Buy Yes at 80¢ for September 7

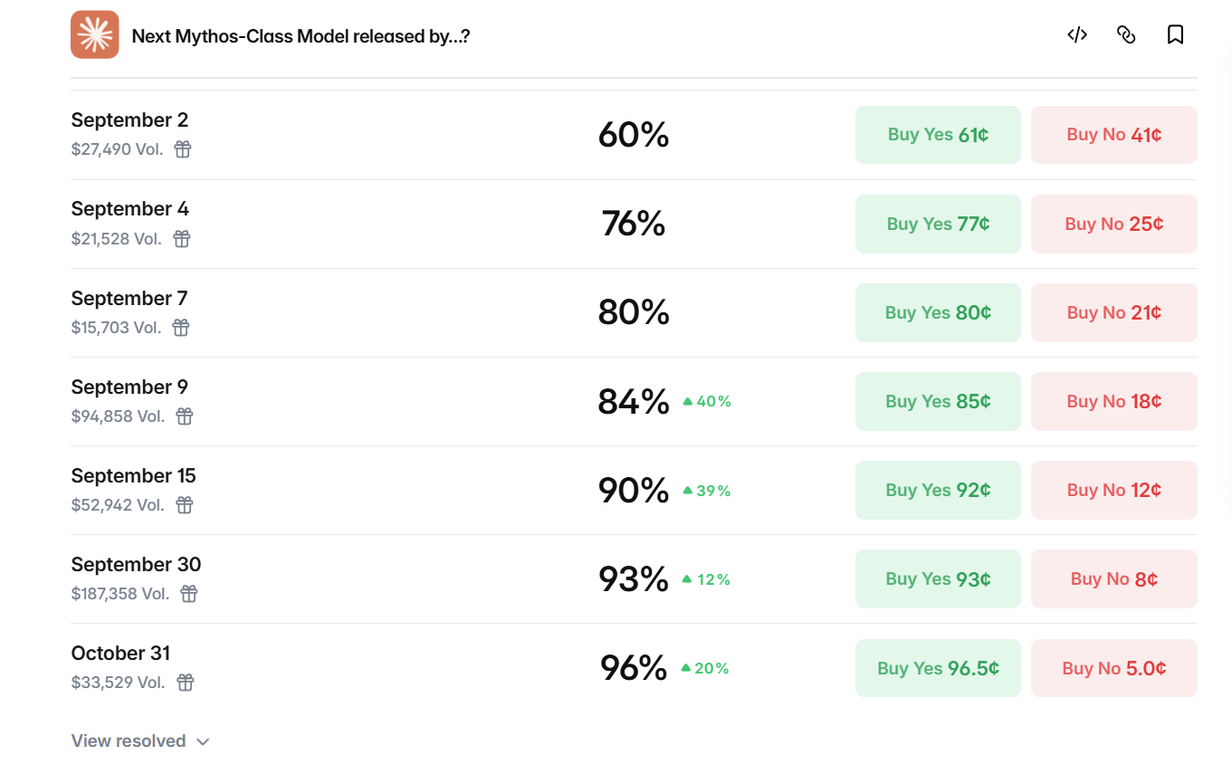click(938, 312)
